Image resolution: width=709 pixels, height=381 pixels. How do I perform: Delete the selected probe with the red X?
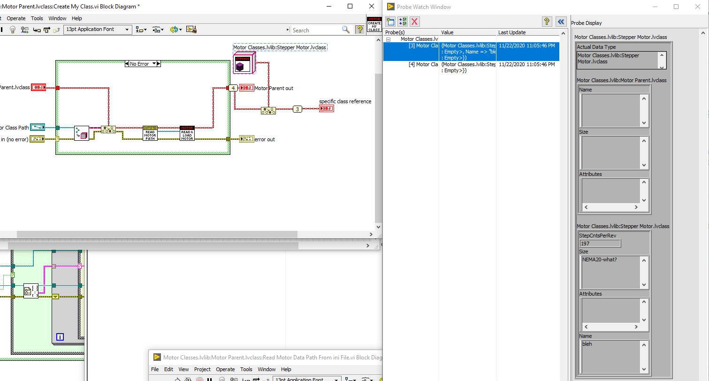pos(414,21)
